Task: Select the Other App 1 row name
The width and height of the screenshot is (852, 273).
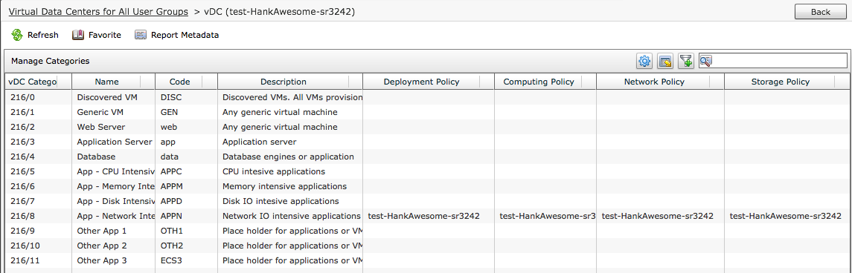Action: (102, 231)
